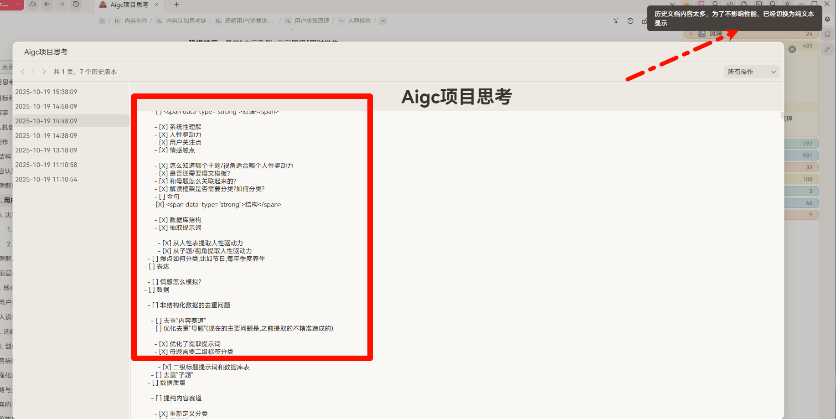Click the line "[X] 系统性理解"
The height and width of the screenshot is (419, 836).
pyautogui.click(x=178, y=127)
